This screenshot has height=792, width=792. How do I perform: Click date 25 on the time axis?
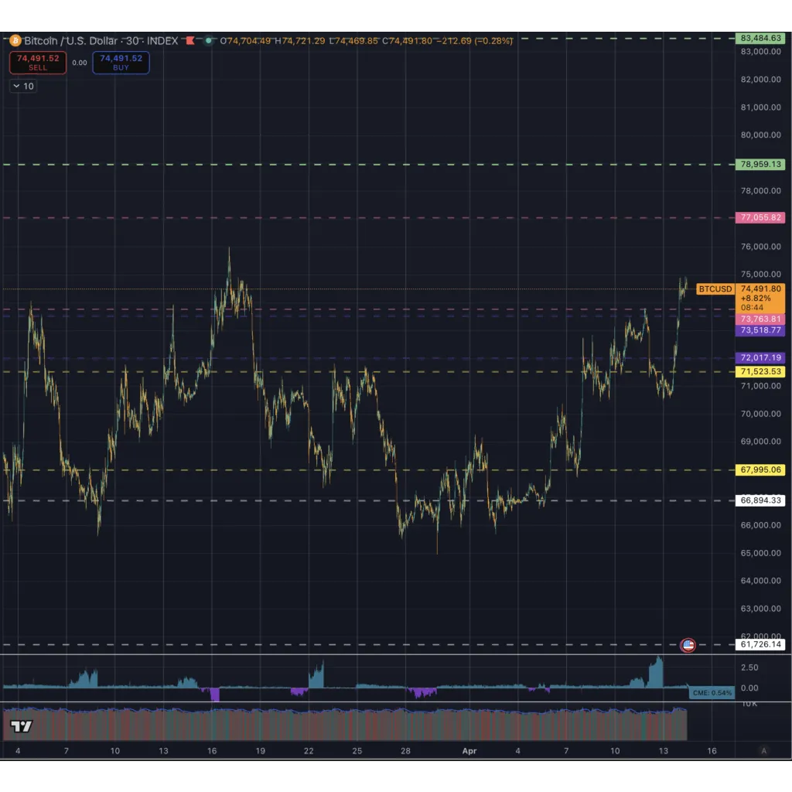(x=357, y=751)
